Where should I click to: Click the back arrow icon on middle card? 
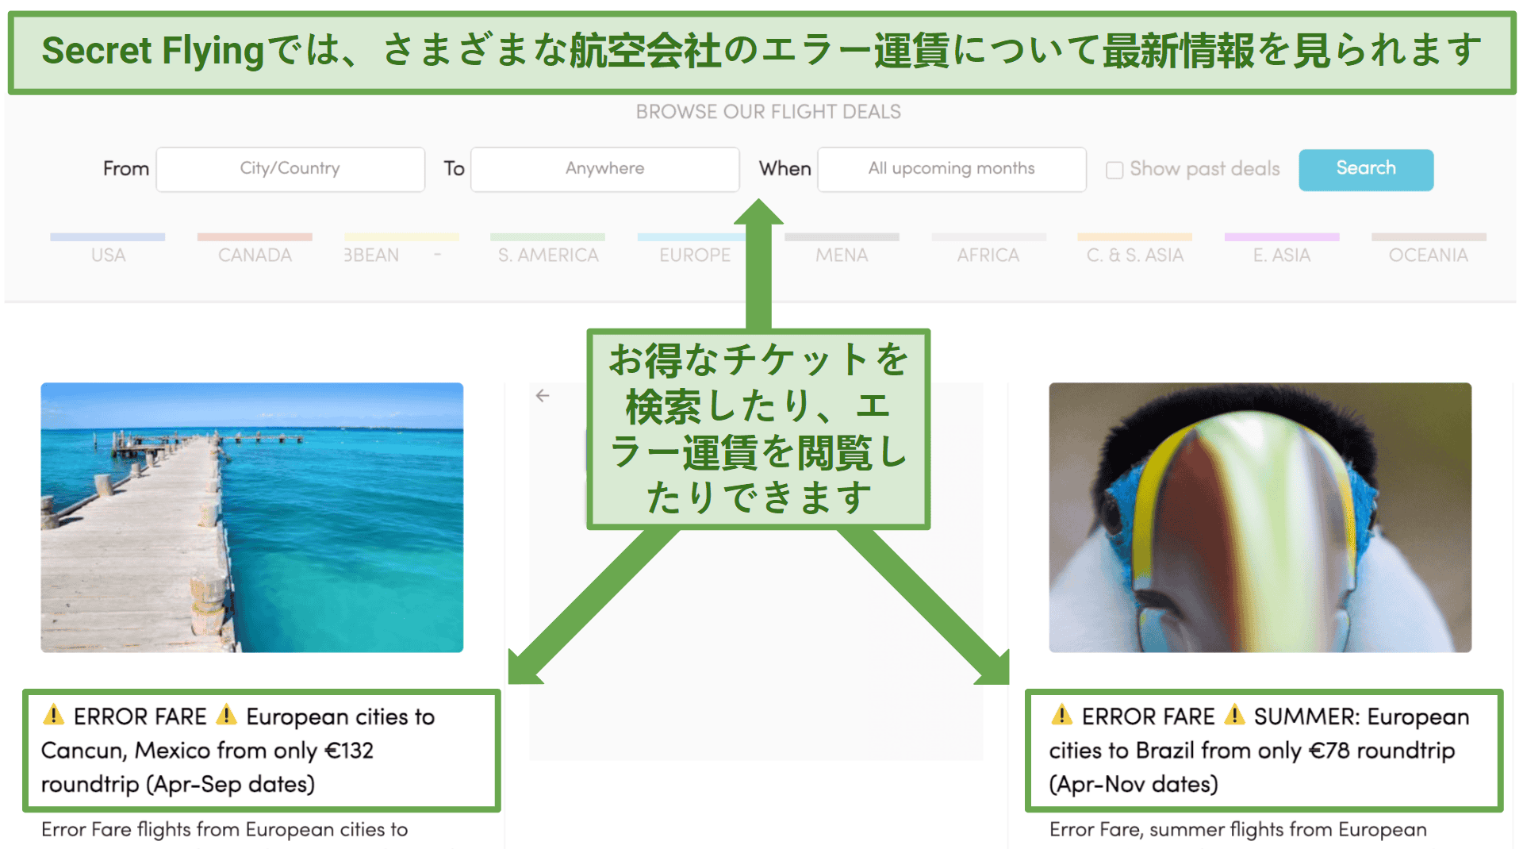click(543, 395)
